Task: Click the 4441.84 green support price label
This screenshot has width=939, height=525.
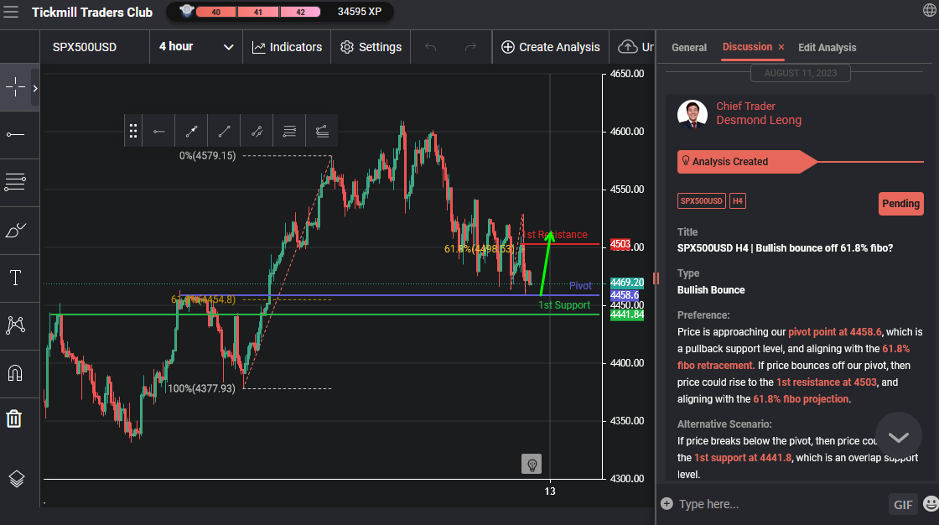Action: [x=627, y=314]
